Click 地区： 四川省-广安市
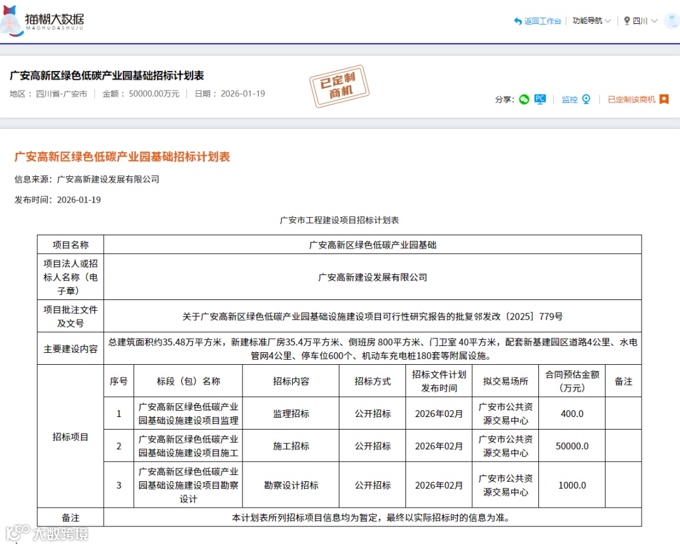This screenshot has height=546, width=680. (48, 94)
